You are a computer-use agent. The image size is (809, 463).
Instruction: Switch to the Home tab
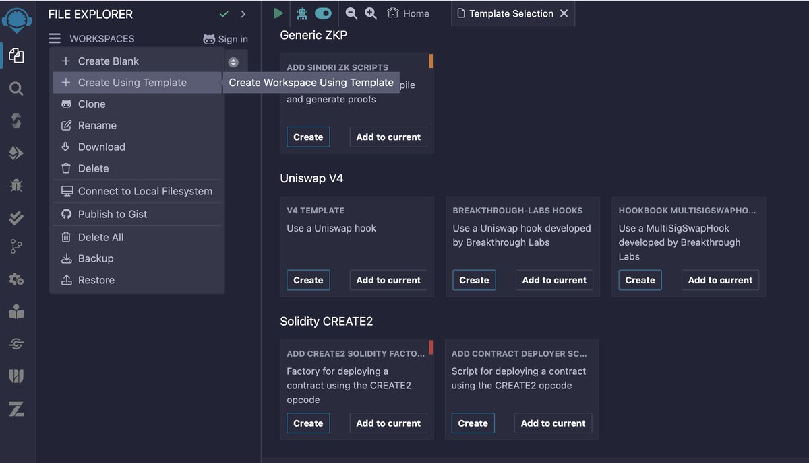click(409, 13)
